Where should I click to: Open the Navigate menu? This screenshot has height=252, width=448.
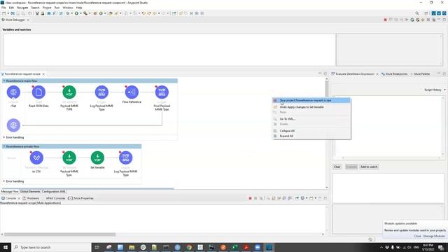click(22, 8)
